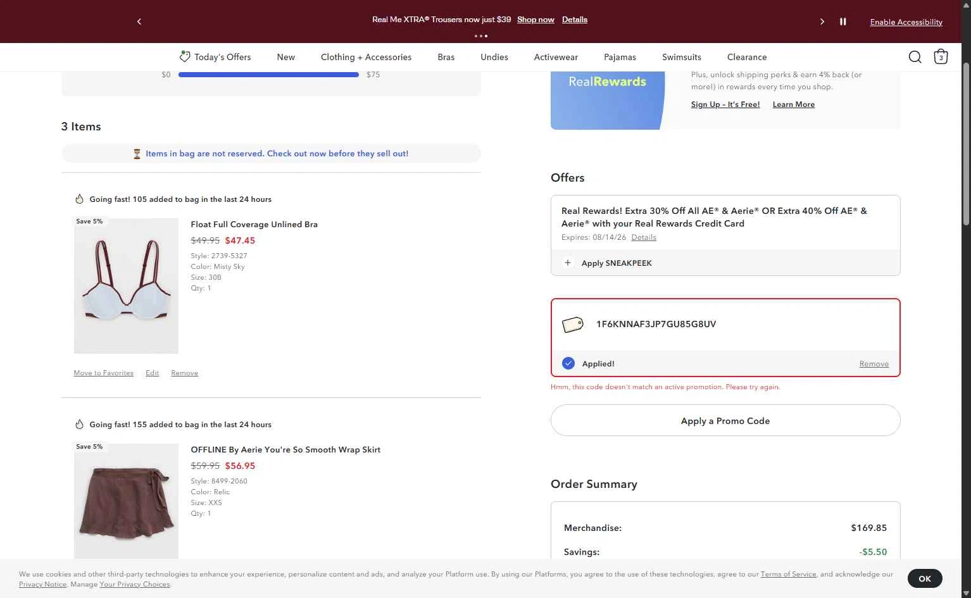View the Float bra product thumbnail

click(x=126, y=286)
